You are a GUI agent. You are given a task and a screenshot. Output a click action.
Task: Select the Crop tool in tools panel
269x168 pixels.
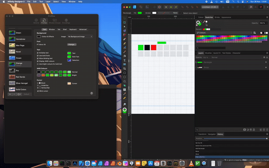tap(125, 69)
